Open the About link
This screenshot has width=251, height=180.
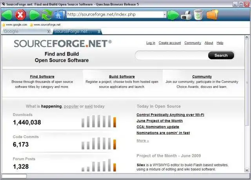click(x=209, y=43)
